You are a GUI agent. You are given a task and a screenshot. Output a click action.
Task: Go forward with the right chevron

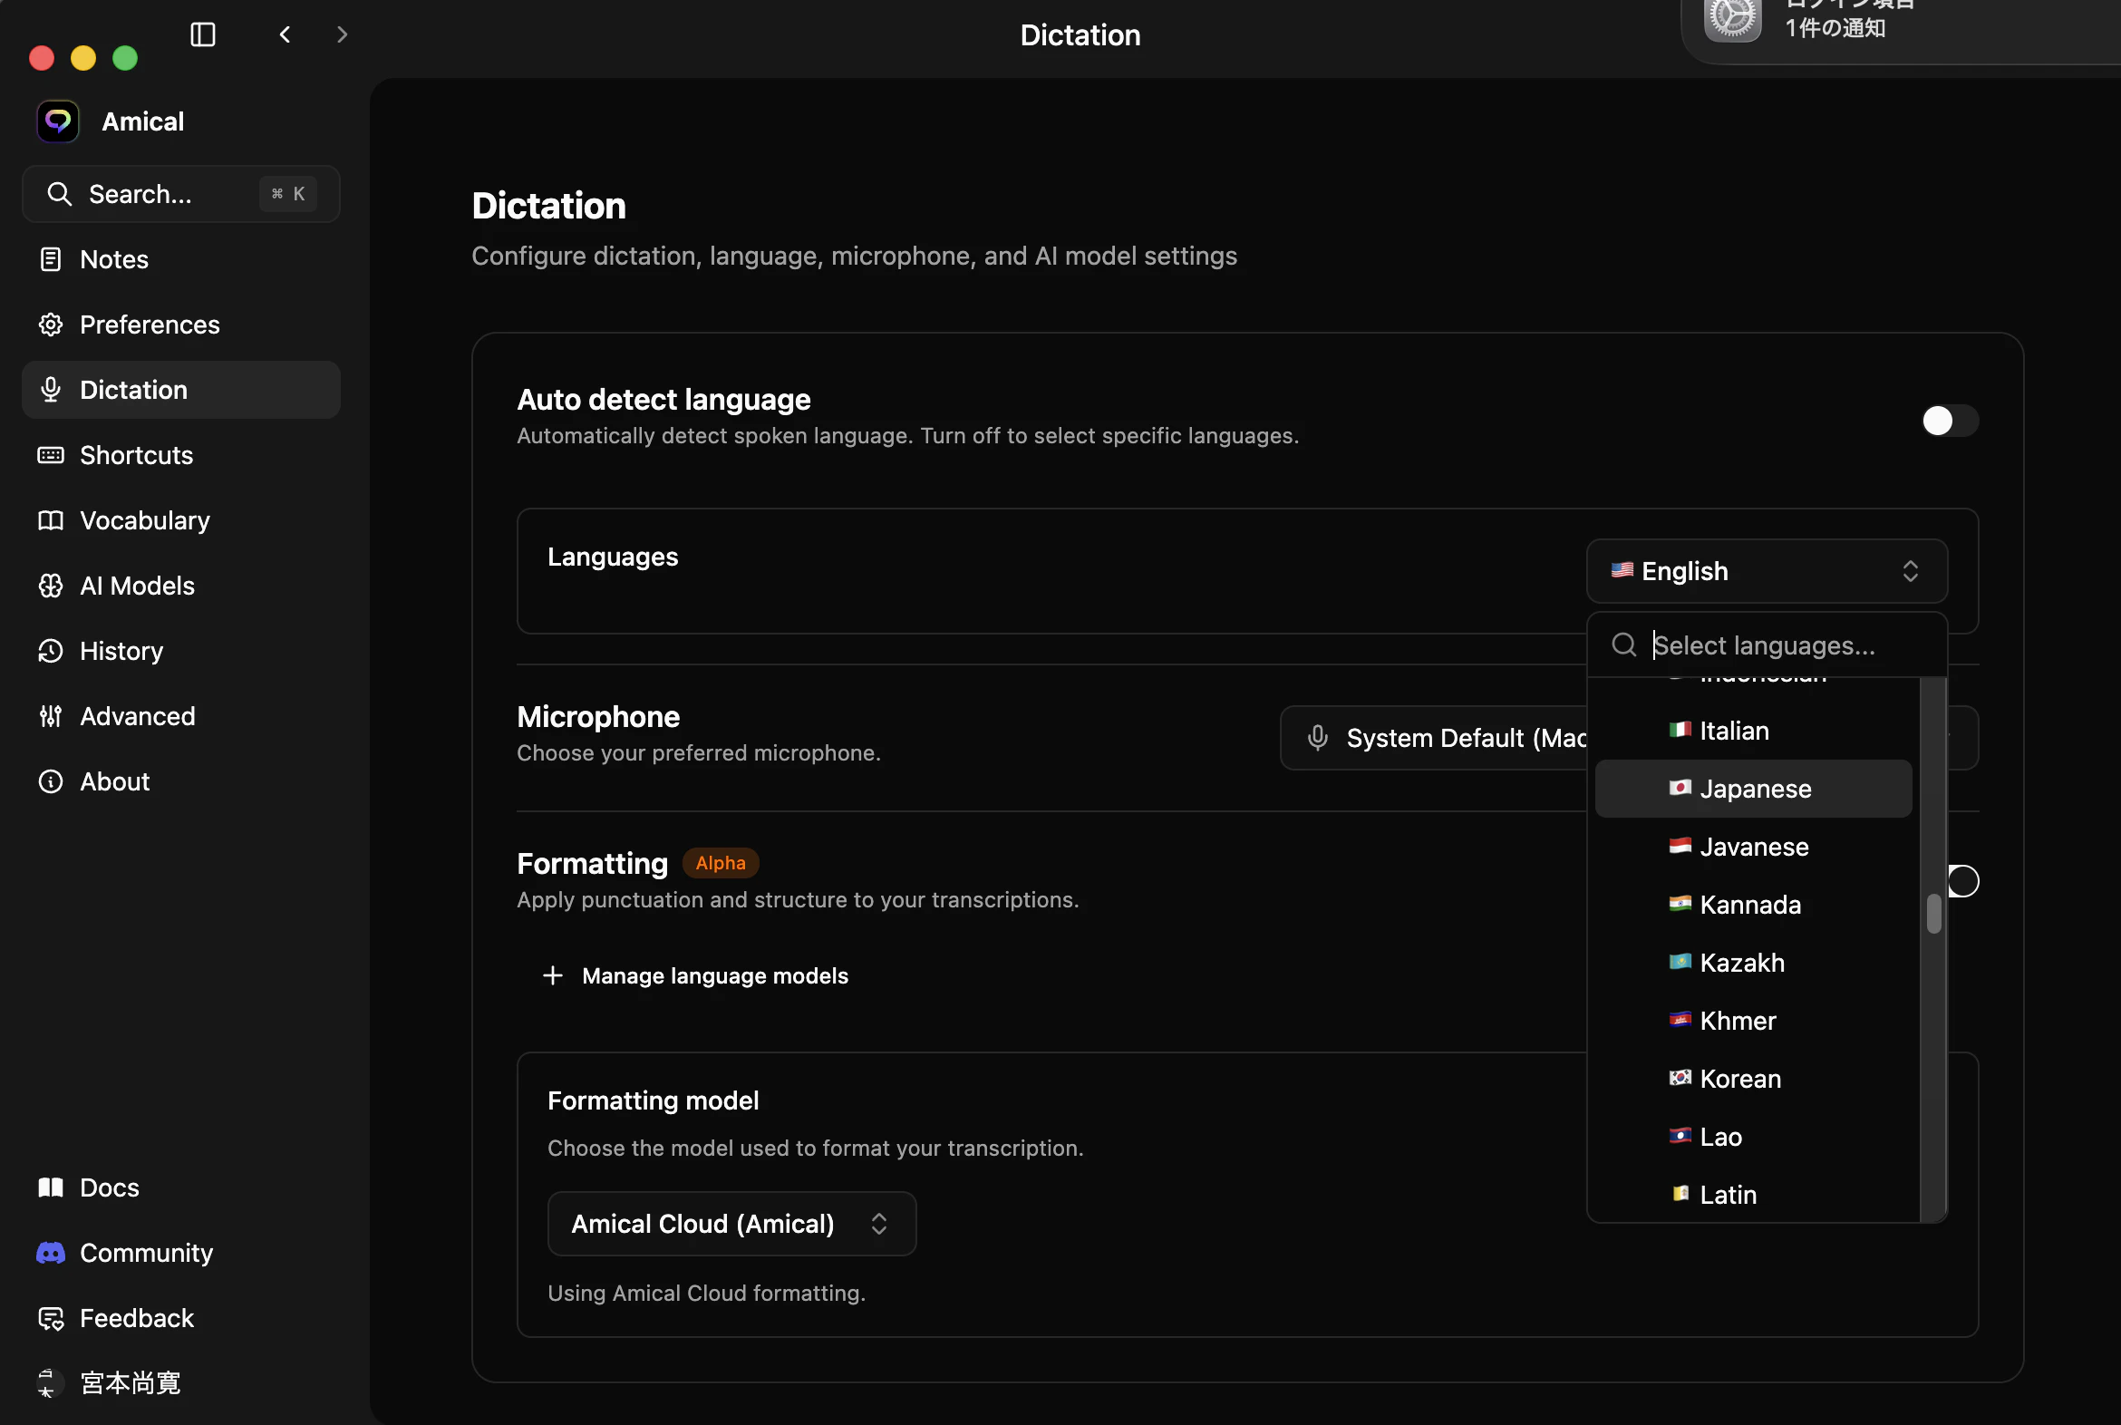pyautogui.click(x=342, y=34)
